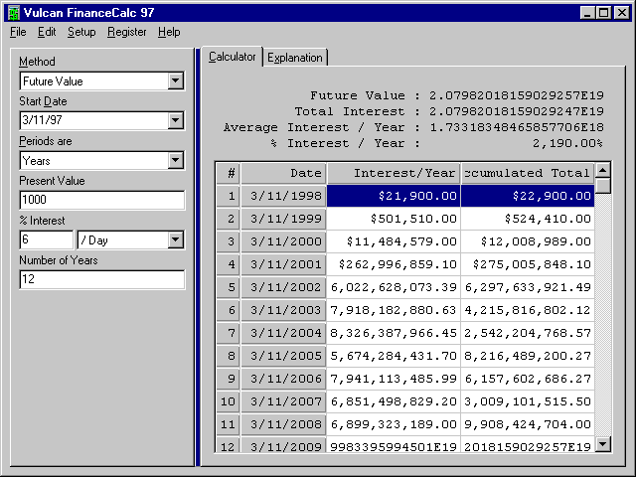Open the Setup menu
This screenshot has height=477, width=636.
[x=81, y=32]
